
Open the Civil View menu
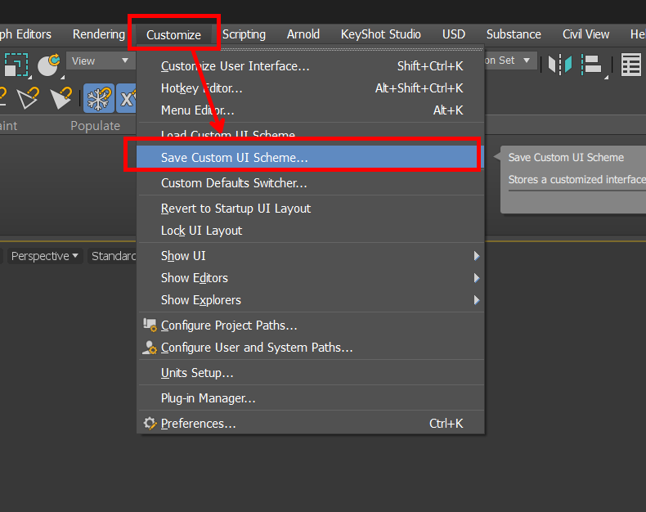tap(585, 34)
